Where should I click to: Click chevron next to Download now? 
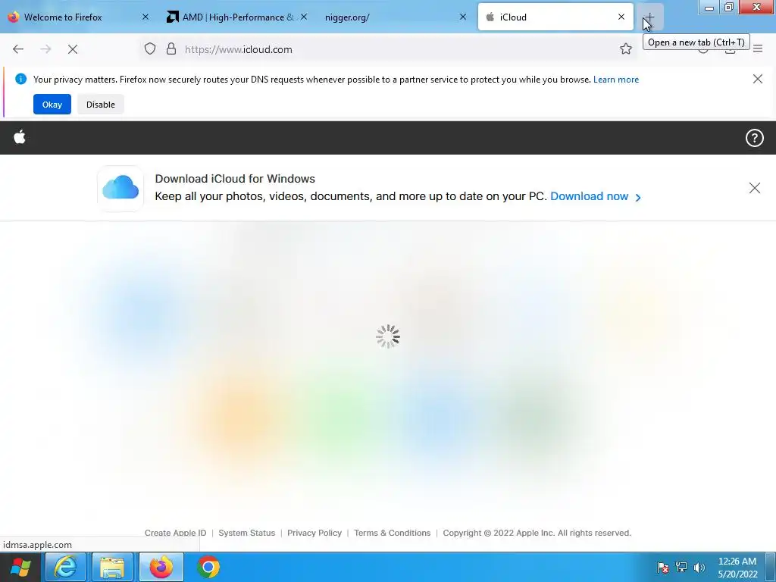(x=638, y=198)
